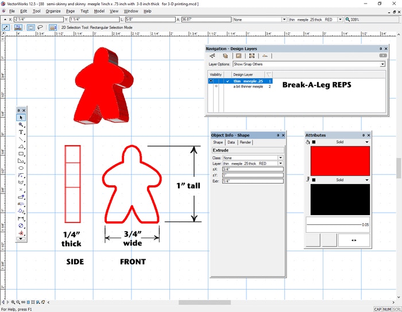Click black pen color swatch
This screenshot has width=402, height=312.
click(340, 200)
